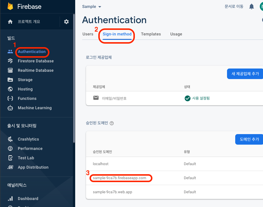Click the Machine Learning robot icon
The height and width of the screenshot is (207, 263).
point(10,108)
